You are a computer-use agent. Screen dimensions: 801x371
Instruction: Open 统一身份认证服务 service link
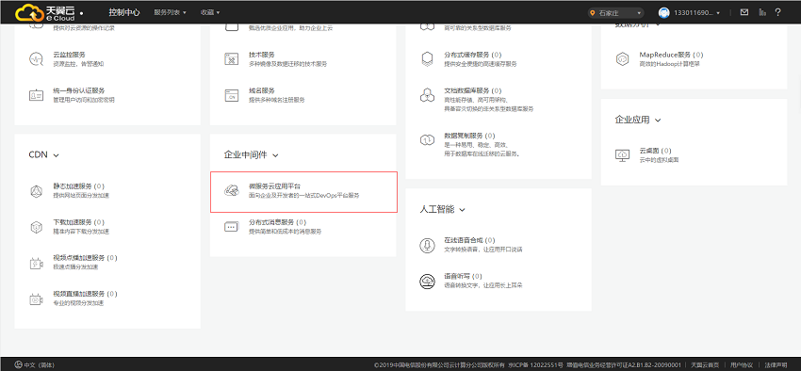pyautogui.click(x=78, y=90)
